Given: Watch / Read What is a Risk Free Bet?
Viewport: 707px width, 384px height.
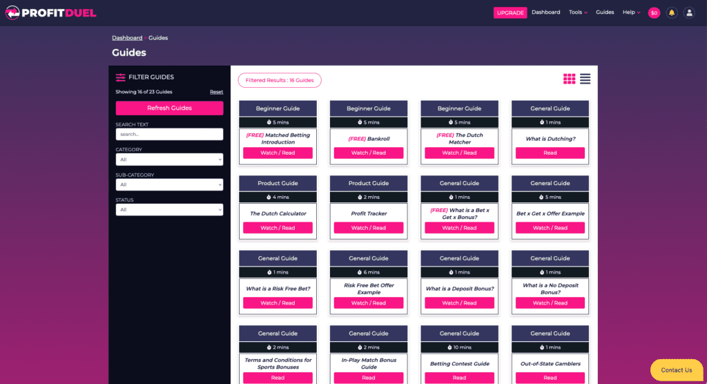Looking at the screenshot, I should click(x=278, y=303).
